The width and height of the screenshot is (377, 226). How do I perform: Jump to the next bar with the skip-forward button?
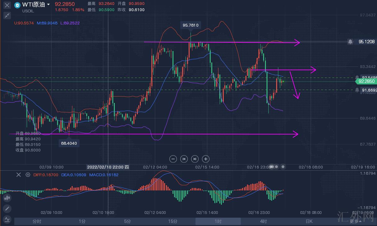pyautogui.click(x=195, y=159)
